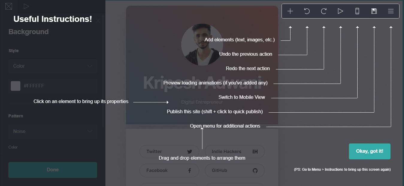Select the Indie Hackers link button

234,152
